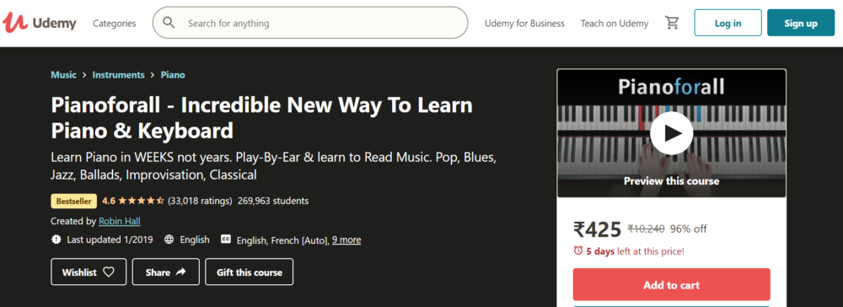
Task: Select the Music breadcrumb
Action: coord(63,75)
